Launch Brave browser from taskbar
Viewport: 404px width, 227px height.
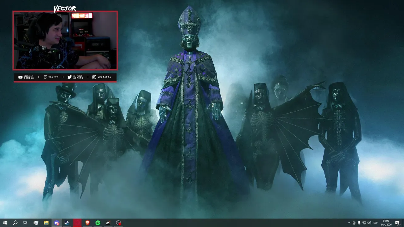[87, 223]
